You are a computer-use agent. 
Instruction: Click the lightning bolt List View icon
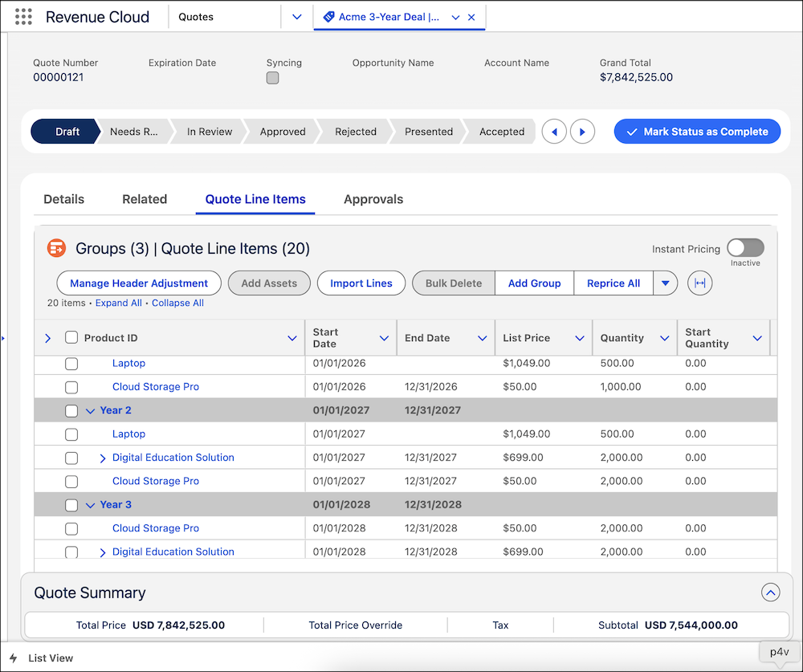(14, 658)
